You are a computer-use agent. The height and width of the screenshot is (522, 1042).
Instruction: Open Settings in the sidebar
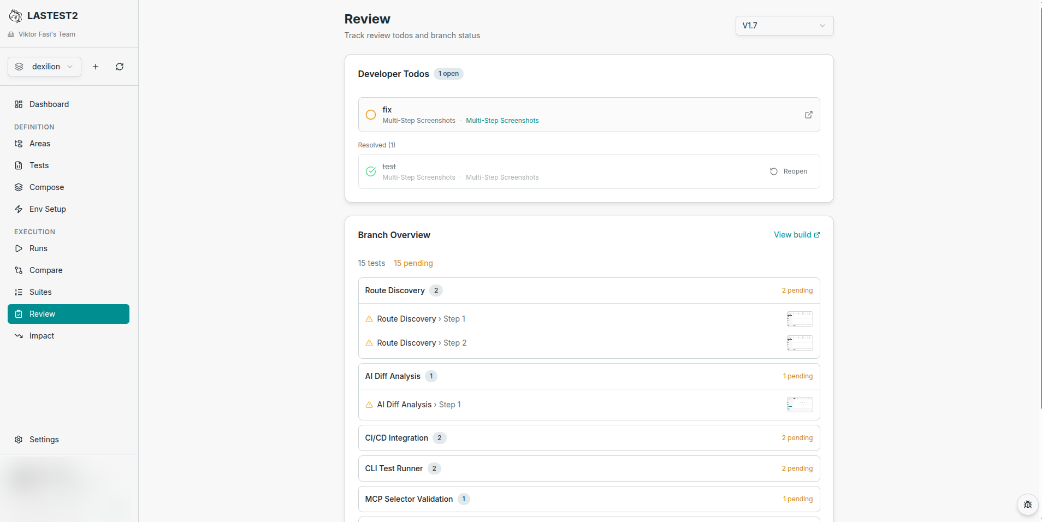tap(68, 440)
